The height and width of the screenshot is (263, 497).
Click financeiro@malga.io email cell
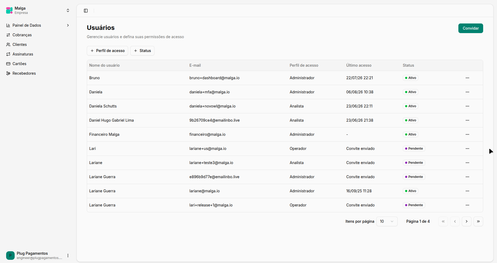[207, 134]
